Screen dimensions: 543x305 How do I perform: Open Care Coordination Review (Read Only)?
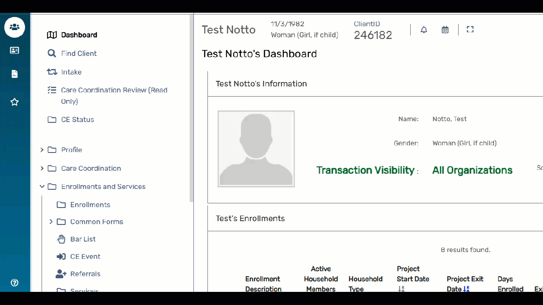coord(114,96)
